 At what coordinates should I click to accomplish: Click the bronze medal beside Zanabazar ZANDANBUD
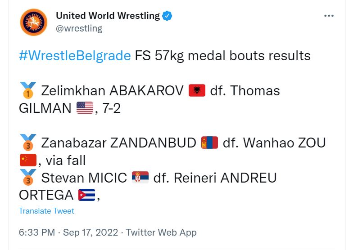(x=28, y=143)
